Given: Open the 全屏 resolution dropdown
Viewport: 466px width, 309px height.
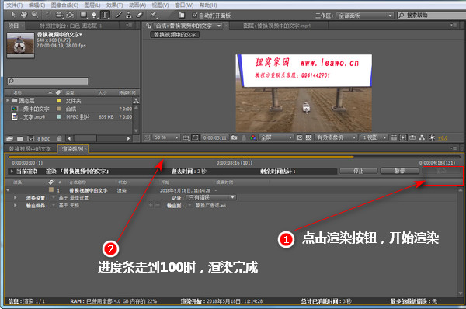Looking at the screenshot, I should pos(276,137).
